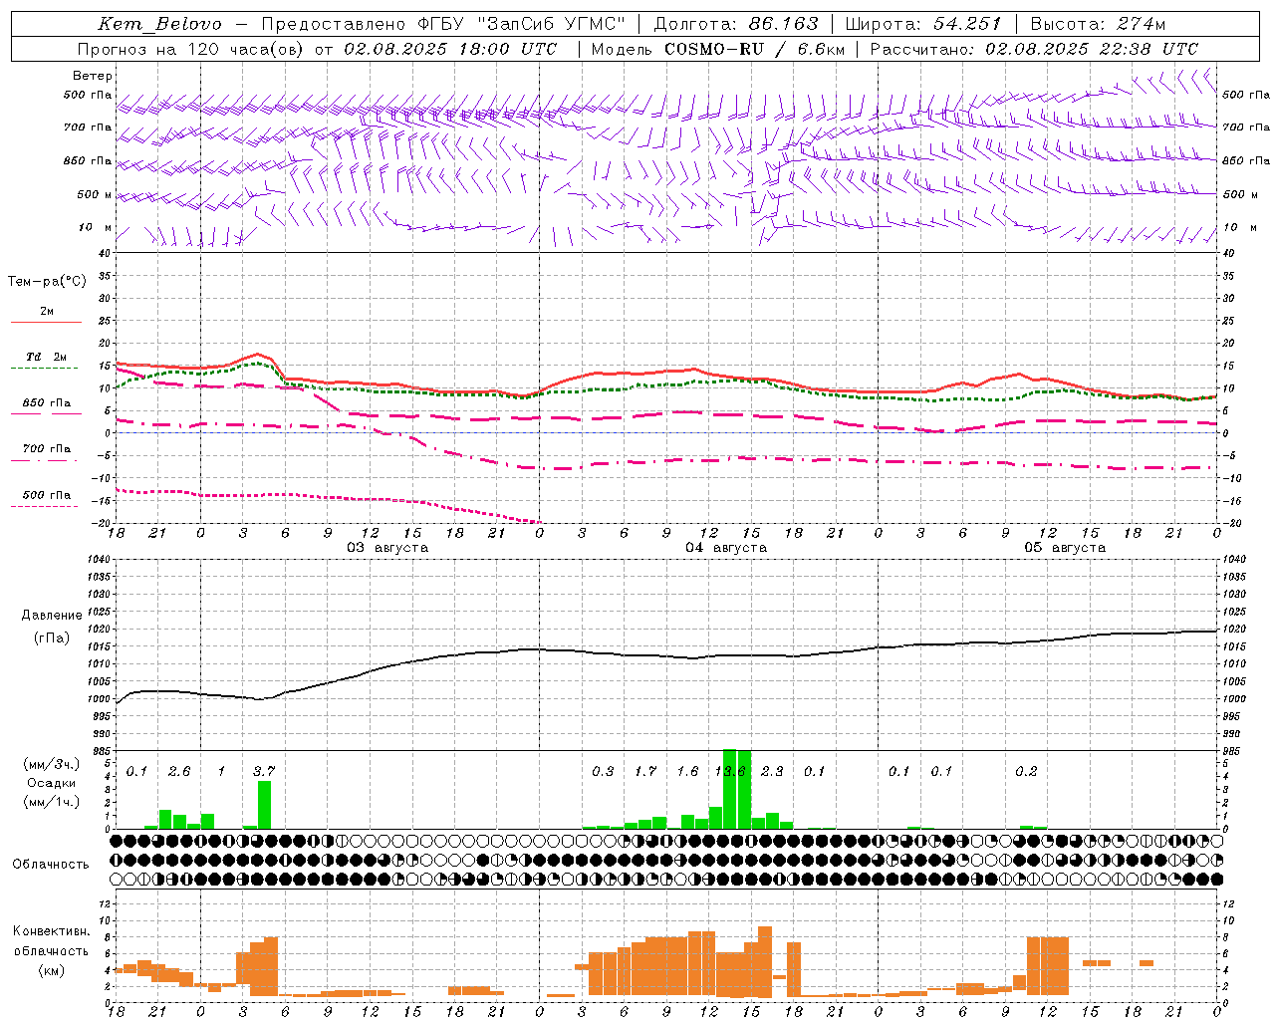Click the Ветер panel label
Screen dimensions: 1275x1020
[x=93, y=76]
